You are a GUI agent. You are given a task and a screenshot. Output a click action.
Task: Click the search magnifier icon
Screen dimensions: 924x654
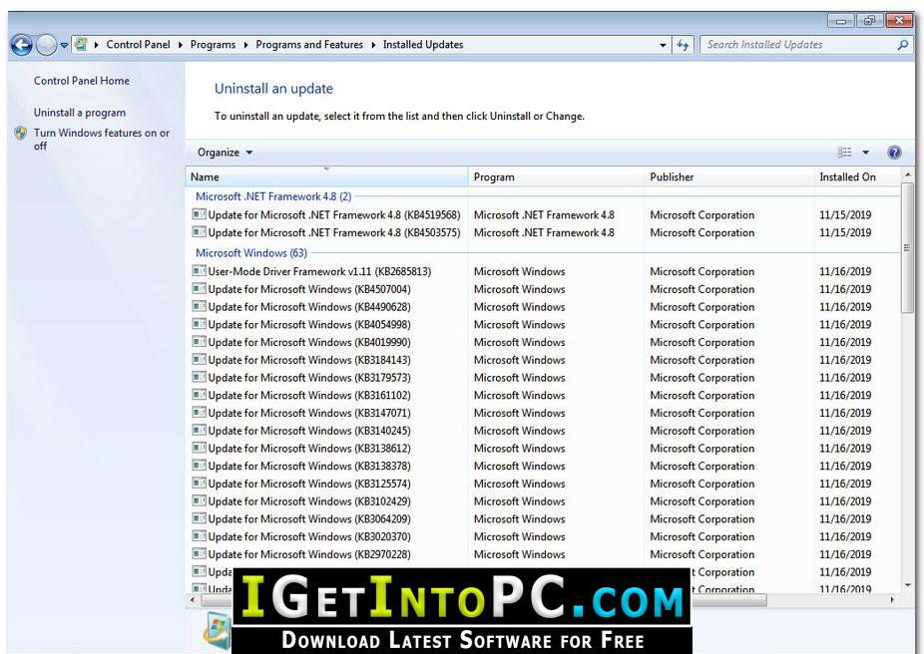point(902,45)
